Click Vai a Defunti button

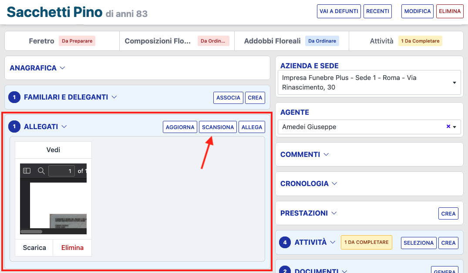pos(338,11)
